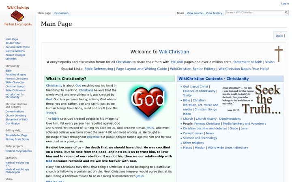
Task: Click the brown cross image
Action: click(278, 54)
